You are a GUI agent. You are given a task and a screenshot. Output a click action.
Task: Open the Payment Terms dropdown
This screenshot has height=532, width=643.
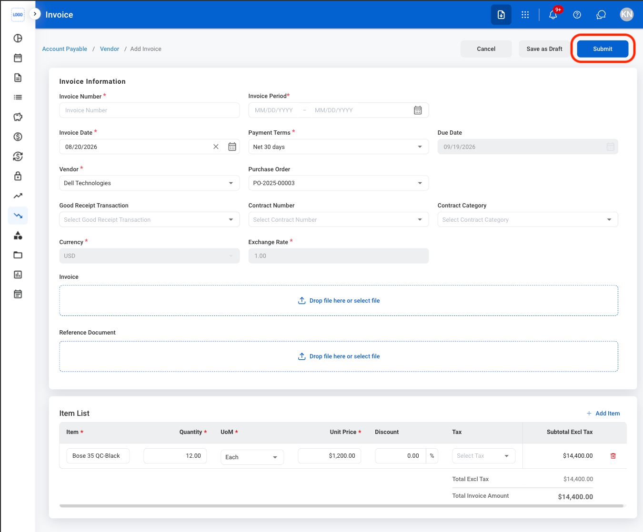tap(339, 147)
